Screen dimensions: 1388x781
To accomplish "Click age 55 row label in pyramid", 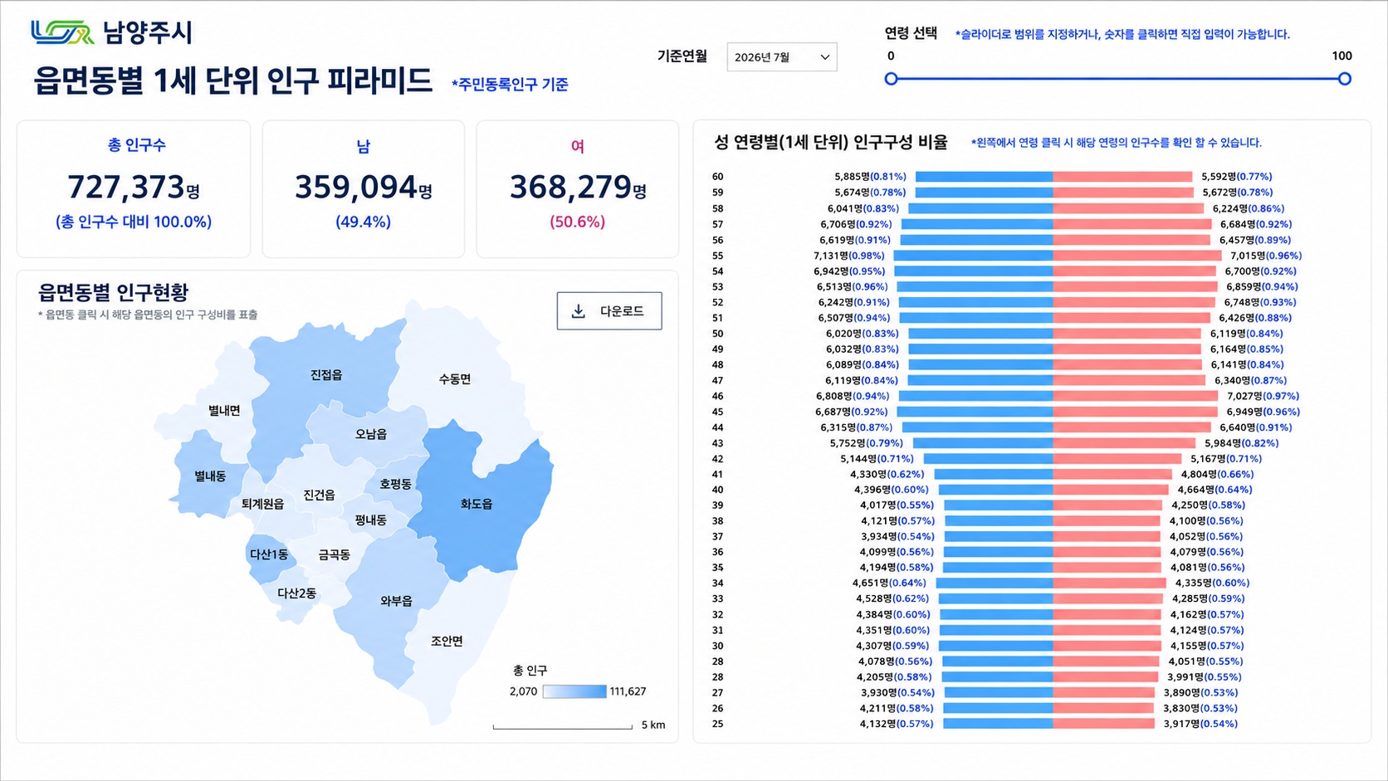I will [717, 256].
